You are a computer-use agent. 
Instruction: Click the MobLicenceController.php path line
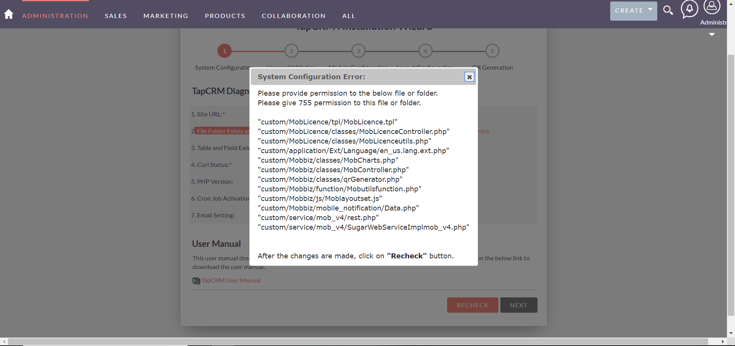pyautogui.click(x=354, y=132)
